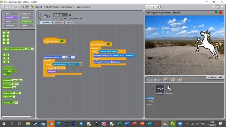Open Zoom from the taskbar
226x127 pixels.
180,124
